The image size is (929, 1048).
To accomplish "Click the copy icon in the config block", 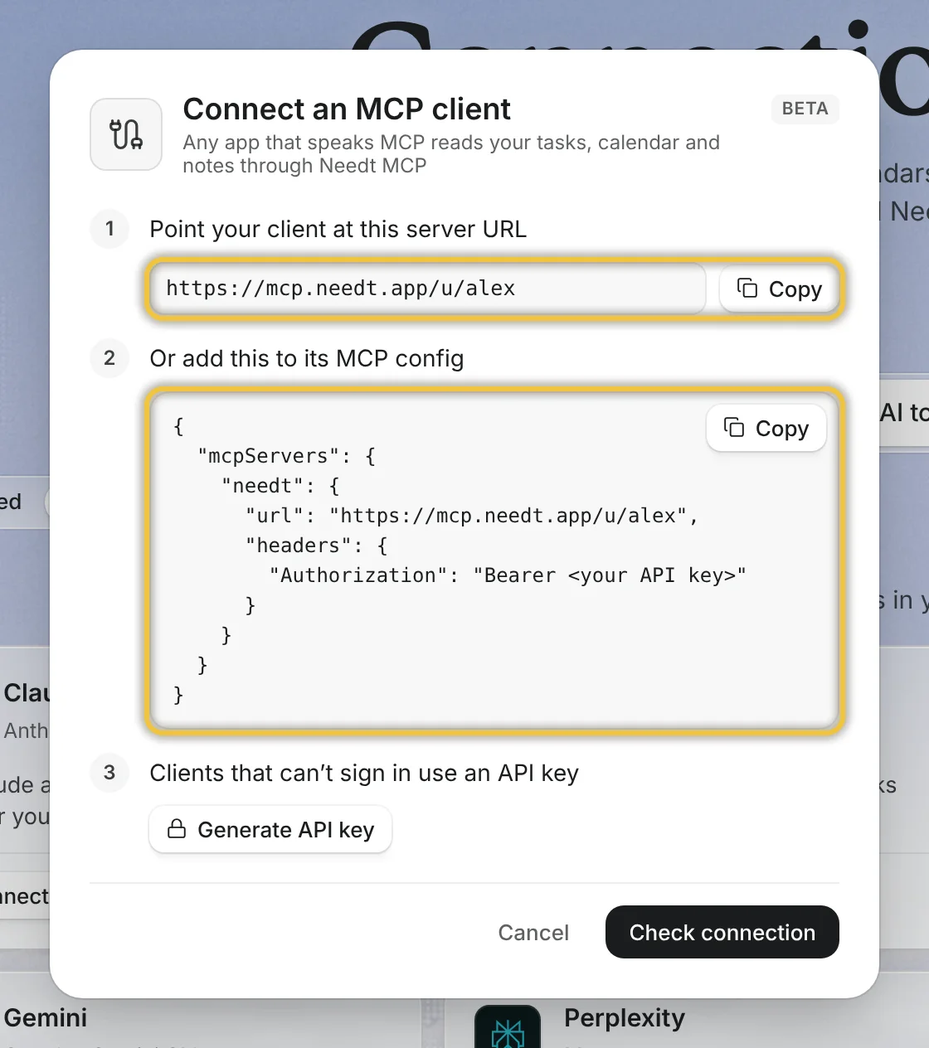I will click(734, 427).
